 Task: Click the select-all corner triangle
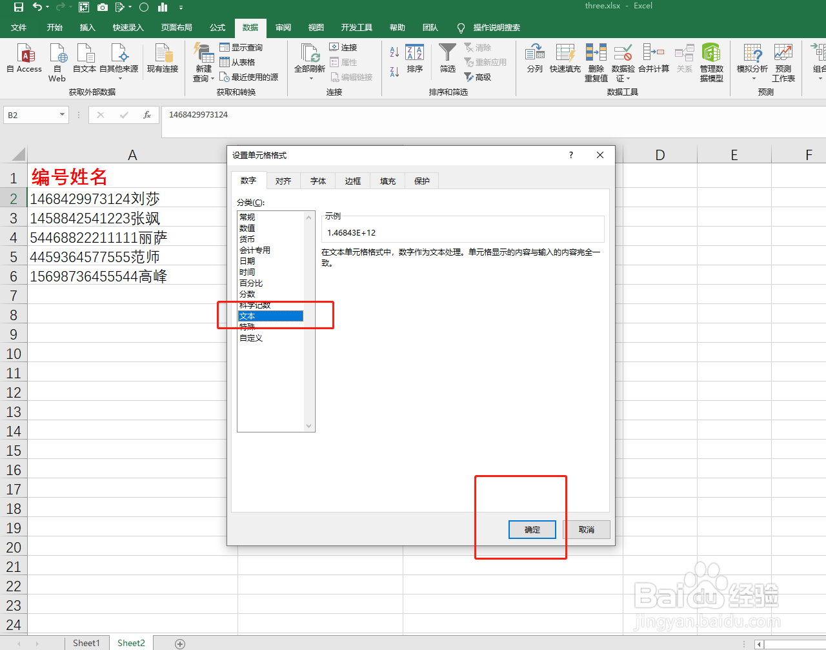(19, 154)
